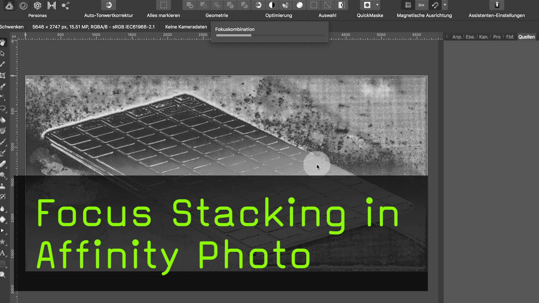This screenshot has width=539, height=303.
Task: Open the Fbf. panel tab
Action: (x=510, y=37)
